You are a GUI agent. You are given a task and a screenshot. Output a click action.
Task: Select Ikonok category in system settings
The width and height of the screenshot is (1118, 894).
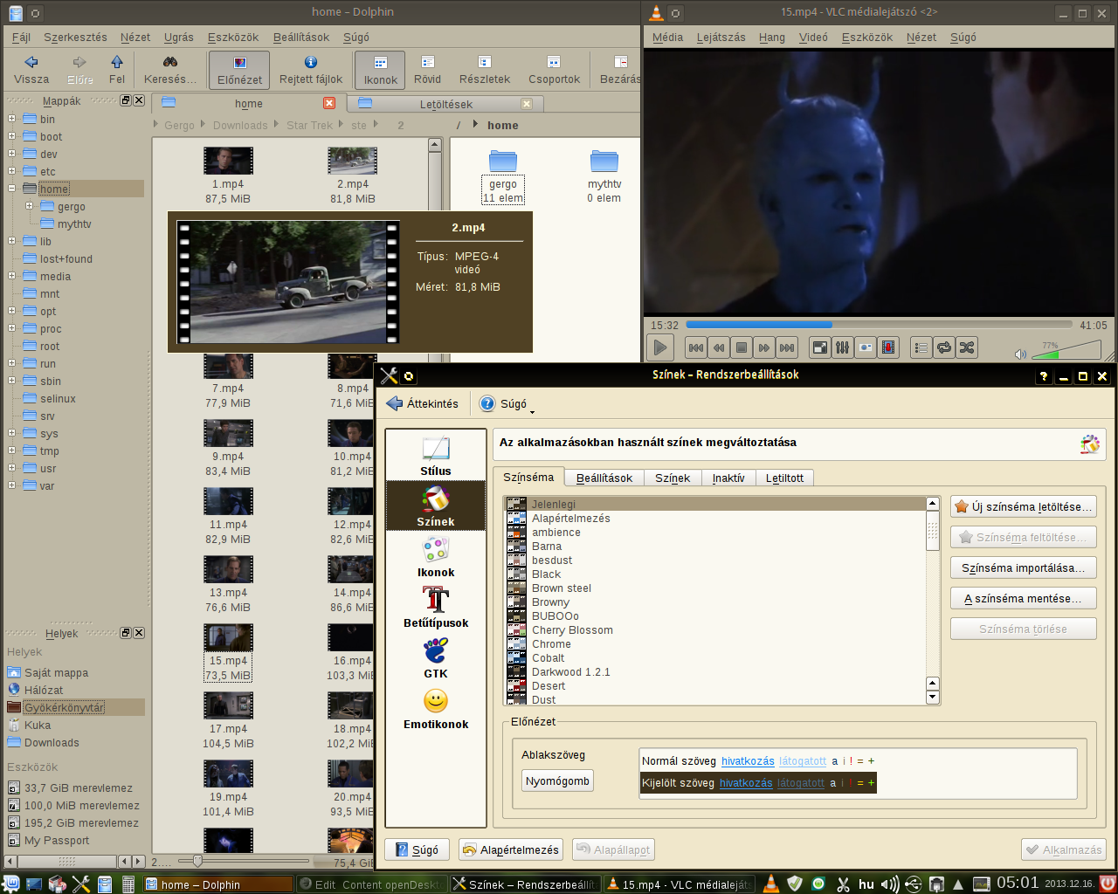coord(436,557)
